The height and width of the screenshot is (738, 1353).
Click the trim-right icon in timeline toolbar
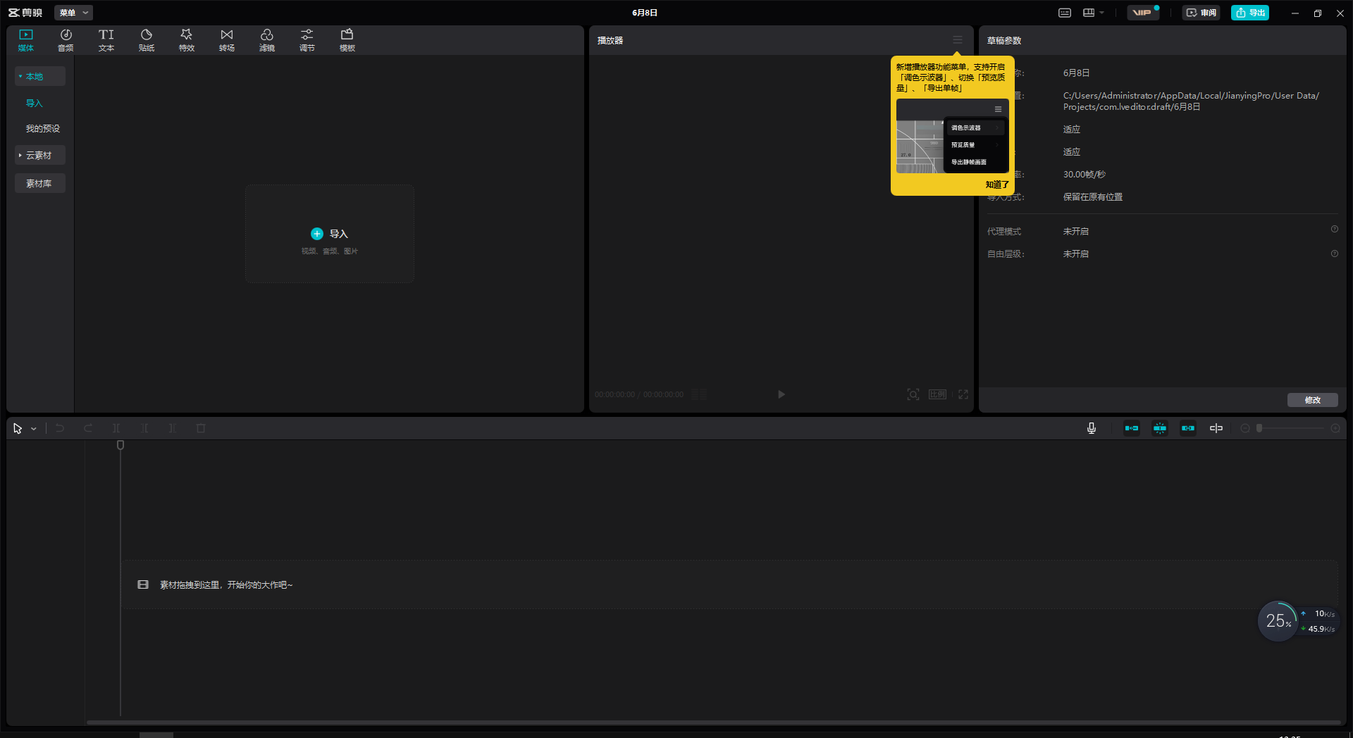point(173,428)
